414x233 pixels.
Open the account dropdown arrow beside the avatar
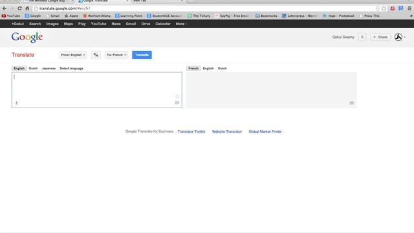(405, 38)
